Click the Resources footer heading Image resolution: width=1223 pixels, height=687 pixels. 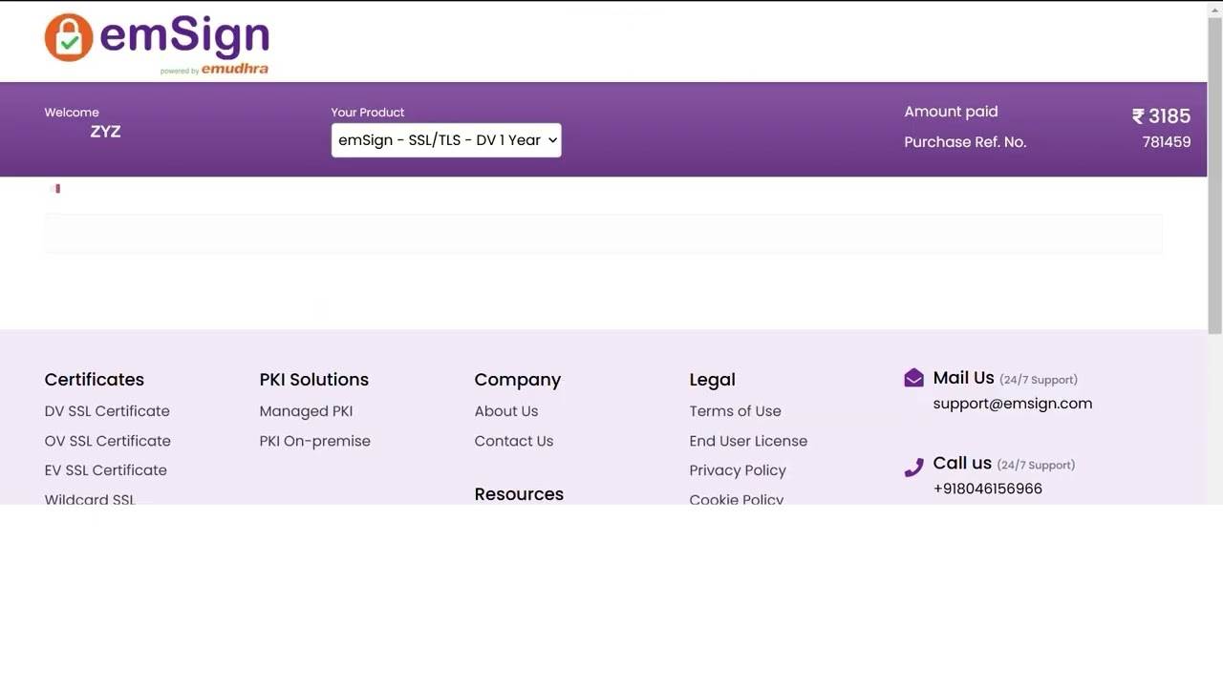coord(519,494)
